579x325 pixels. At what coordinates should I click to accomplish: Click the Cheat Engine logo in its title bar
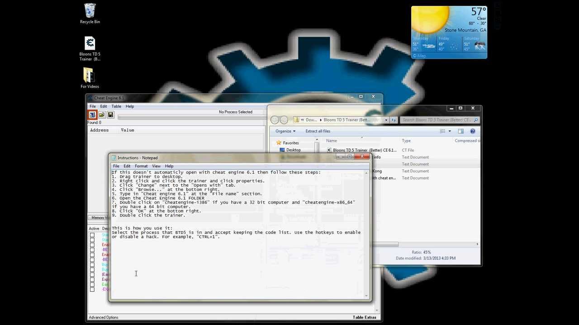(x=90, y=98)
